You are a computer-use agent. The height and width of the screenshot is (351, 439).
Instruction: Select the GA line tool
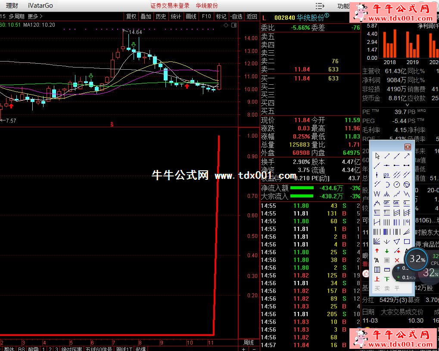(x=397, y=203)
